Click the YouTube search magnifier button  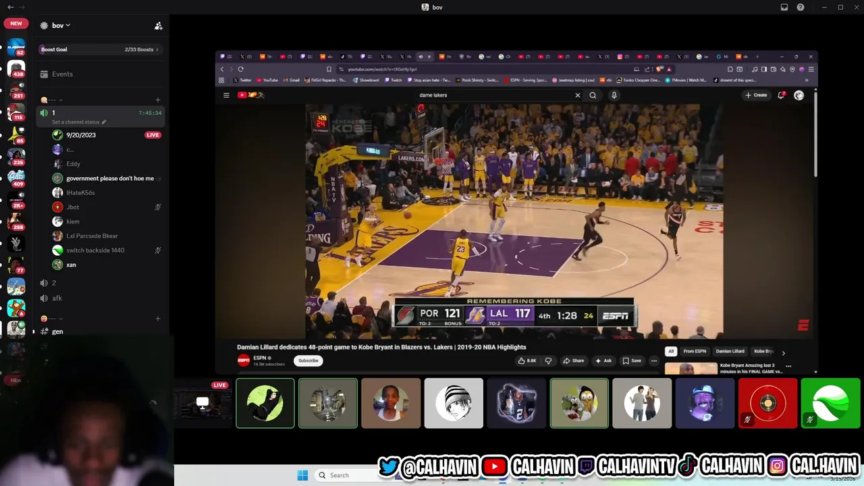593,95
